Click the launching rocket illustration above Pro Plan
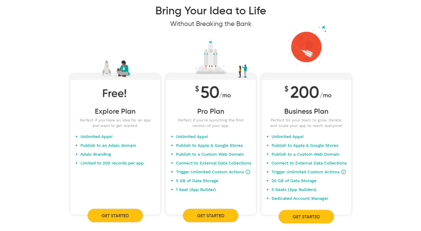421x231 pixels. point(211,57)
